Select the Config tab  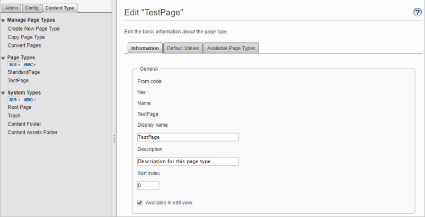[31, 8]
